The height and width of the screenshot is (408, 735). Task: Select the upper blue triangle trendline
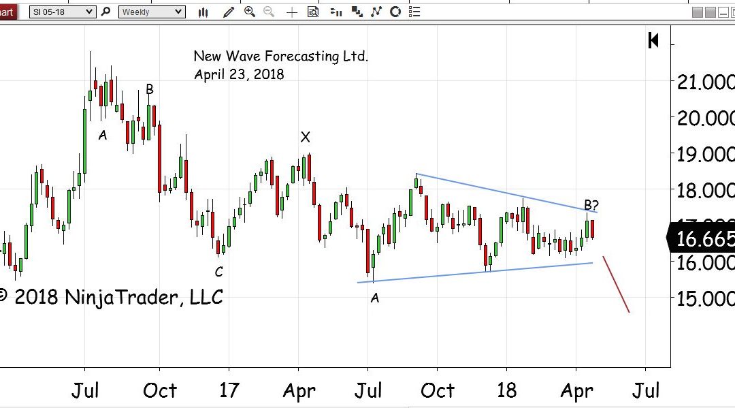(x=506, y=193)
